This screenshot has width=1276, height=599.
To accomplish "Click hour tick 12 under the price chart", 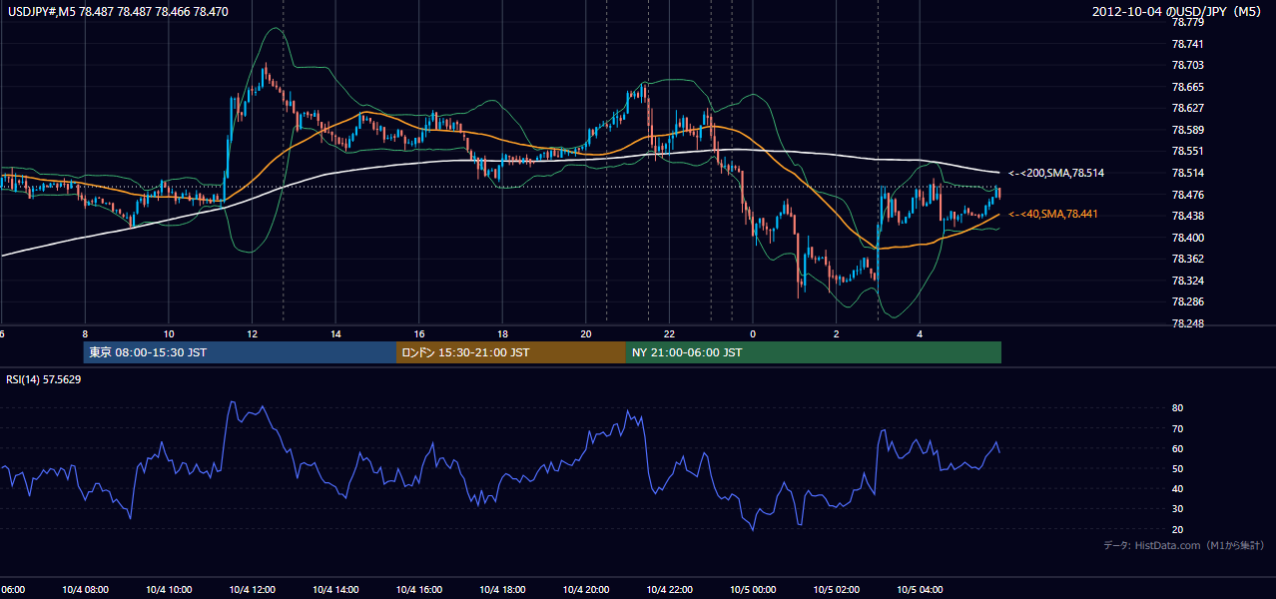I will [253, 333].
